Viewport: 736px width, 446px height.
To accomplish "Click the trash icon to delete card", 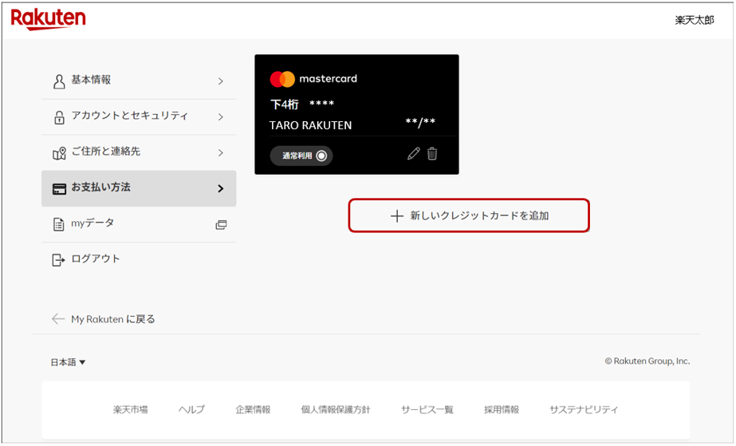I will 432,155.
